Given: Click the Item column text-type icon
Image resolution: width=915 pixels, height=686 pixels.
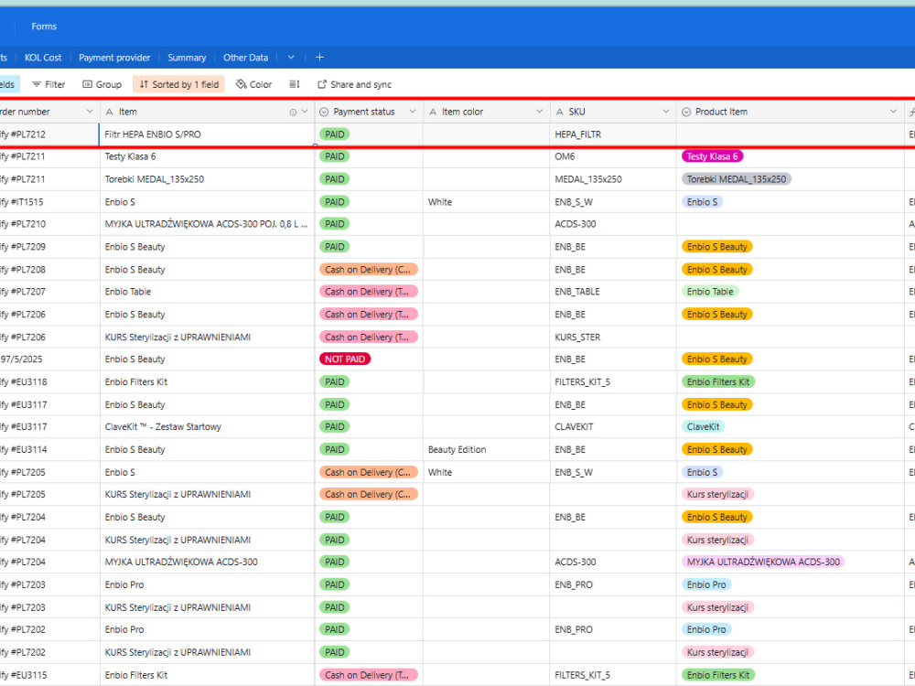Looking at the screenshot, I should point(109,112).
